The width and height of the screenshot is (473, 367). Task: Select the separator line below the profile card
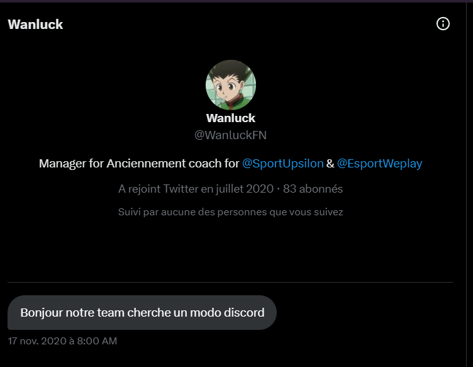230,282
